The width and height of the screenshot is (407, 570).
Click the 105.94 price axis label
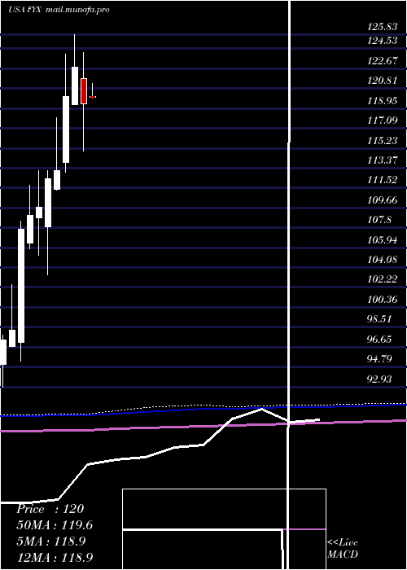point(382,240)
